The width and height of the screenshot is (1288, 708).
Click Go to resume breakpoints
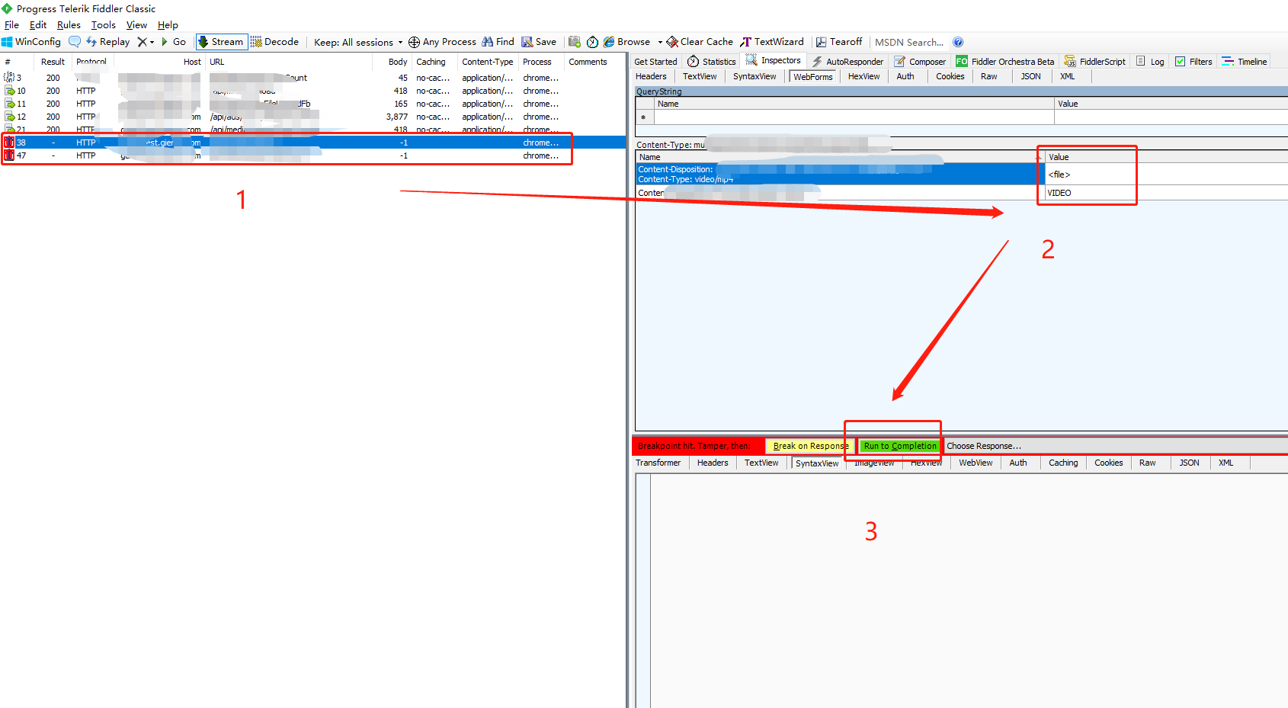pyautogui.click(x=174, y=42)
